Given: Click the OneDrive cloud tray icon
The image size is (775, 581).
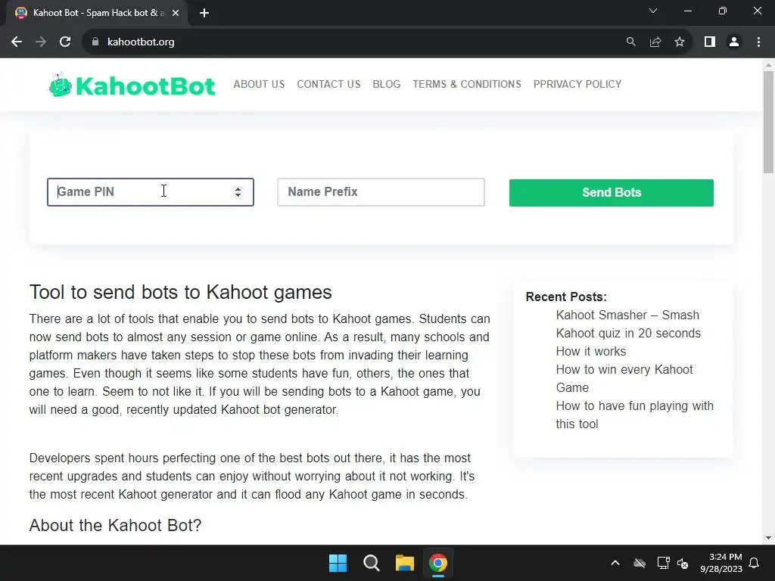Looking at the screenshot, I should [x=640, y=563].
